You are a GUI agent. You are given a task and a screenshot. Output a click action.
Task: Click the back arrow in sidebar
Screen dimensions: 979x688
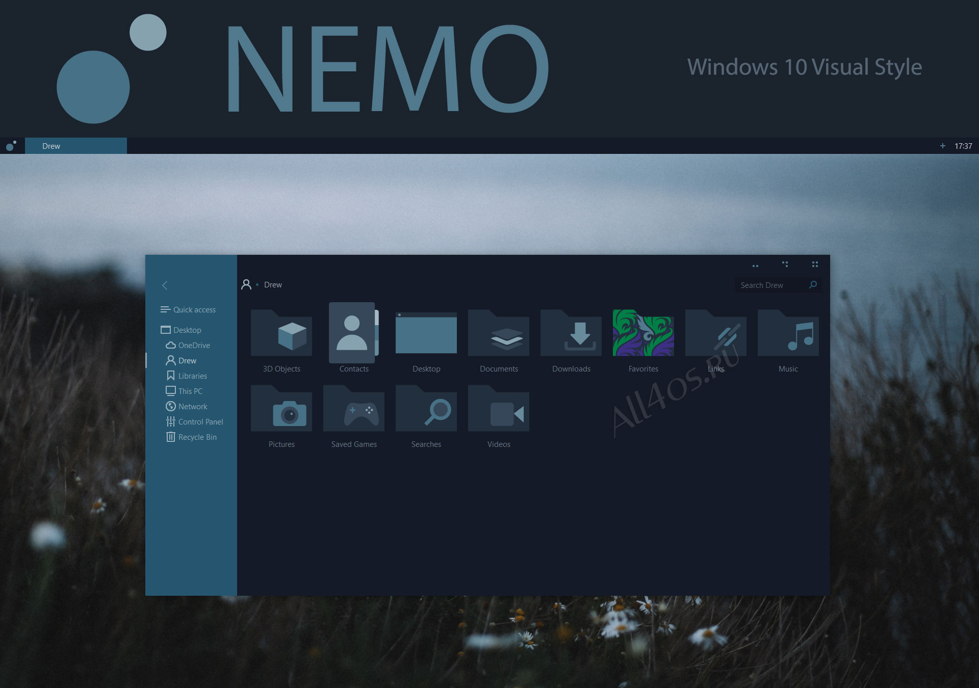tap(165, 285)
